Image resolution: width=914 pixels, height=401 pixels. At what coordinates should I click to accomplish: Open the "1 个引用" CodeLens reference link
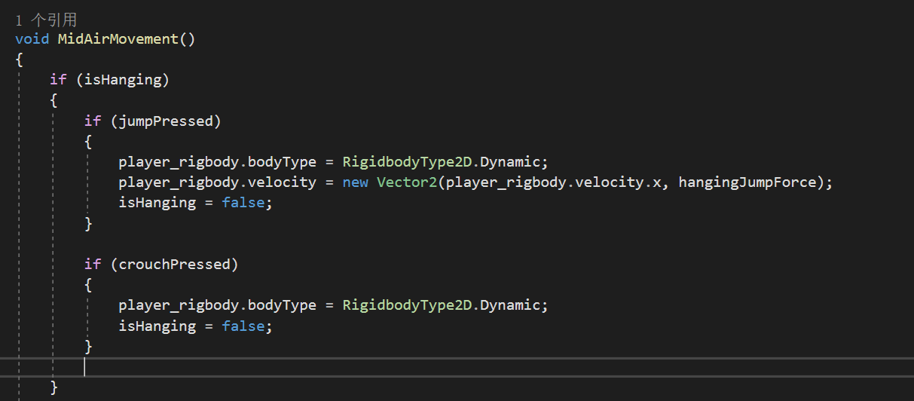[x=46, y=20]
